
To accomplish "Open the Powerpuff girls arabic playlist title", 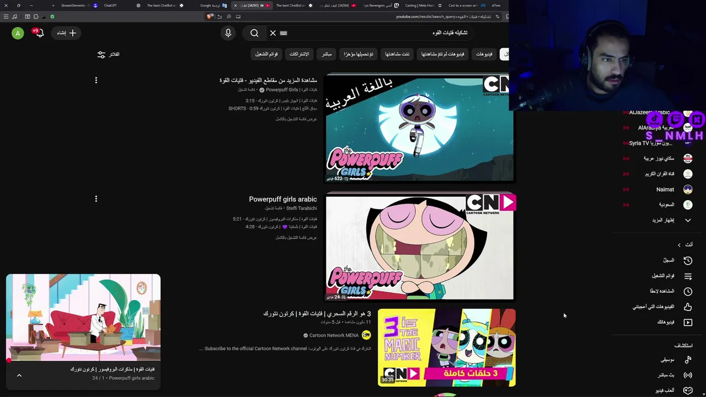I will point(283,199).
